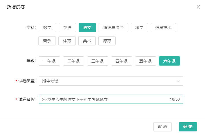205x134 pixels.
Task: Choose the 德育 subject button
Action: [x=107, y=41]
